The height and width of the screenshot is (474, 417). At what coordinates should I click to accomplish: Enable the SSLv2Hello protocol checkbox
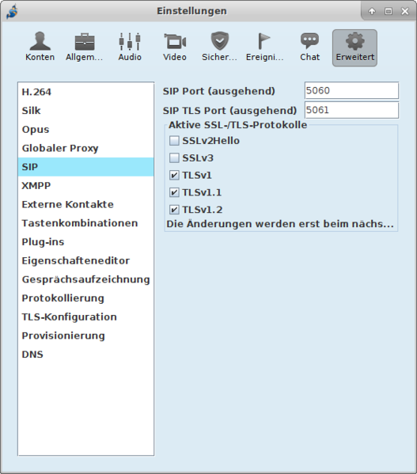tap(174, 141)
